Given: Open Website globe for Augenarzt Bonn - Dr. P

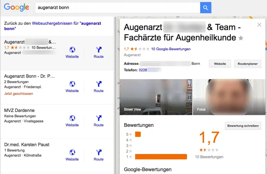Looking at the screenshot, I should coord(72,84).
